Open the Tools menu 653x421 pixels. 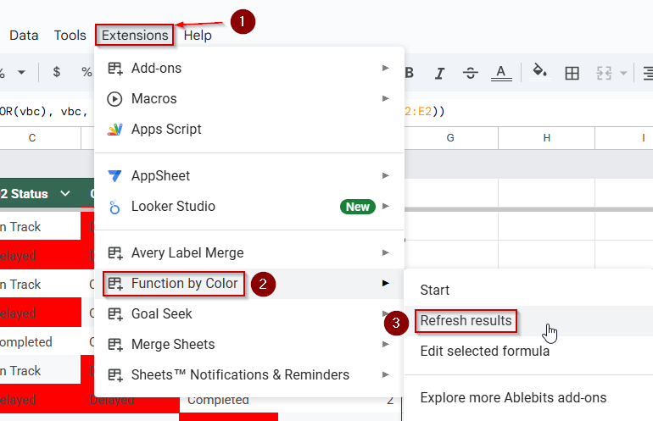70,36
